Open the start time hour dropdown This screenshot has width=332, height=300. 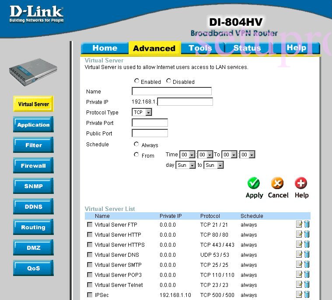[187, 155]
